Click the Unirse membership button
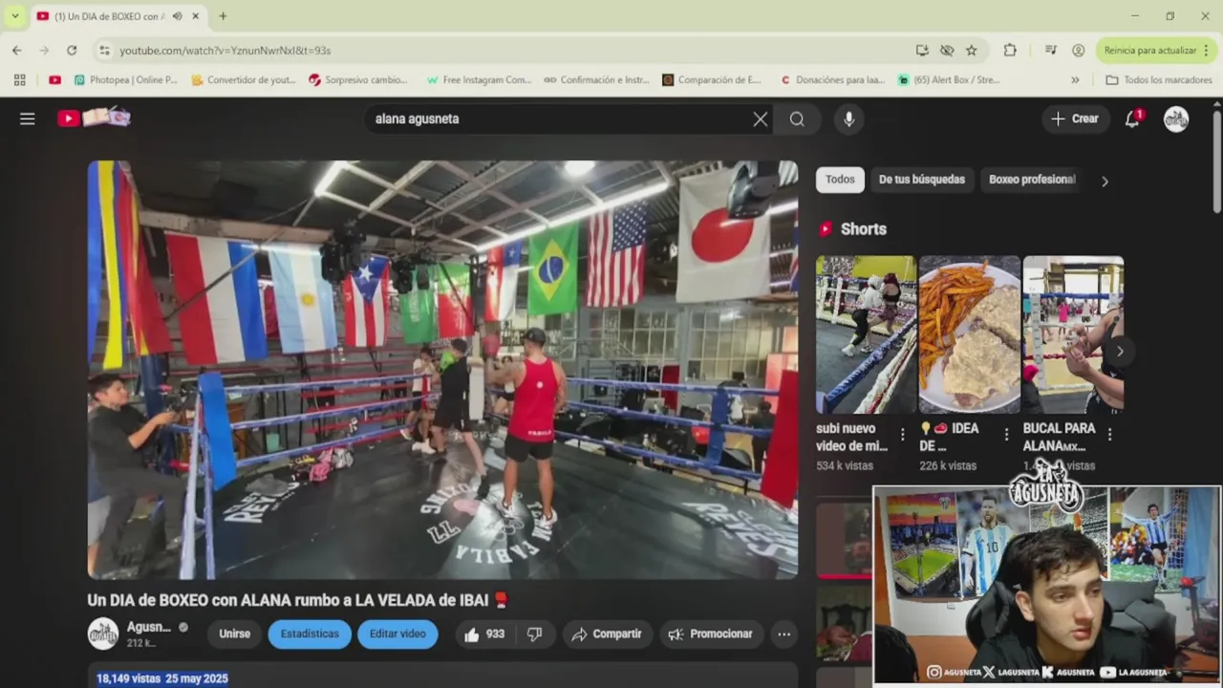This screenshot has width=1223, height=688. (x=234, y=634)
